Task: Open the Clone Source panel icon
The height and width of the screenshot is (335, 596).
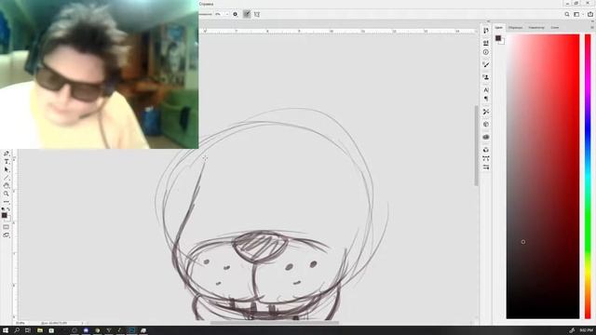Action: click(486, 77)
